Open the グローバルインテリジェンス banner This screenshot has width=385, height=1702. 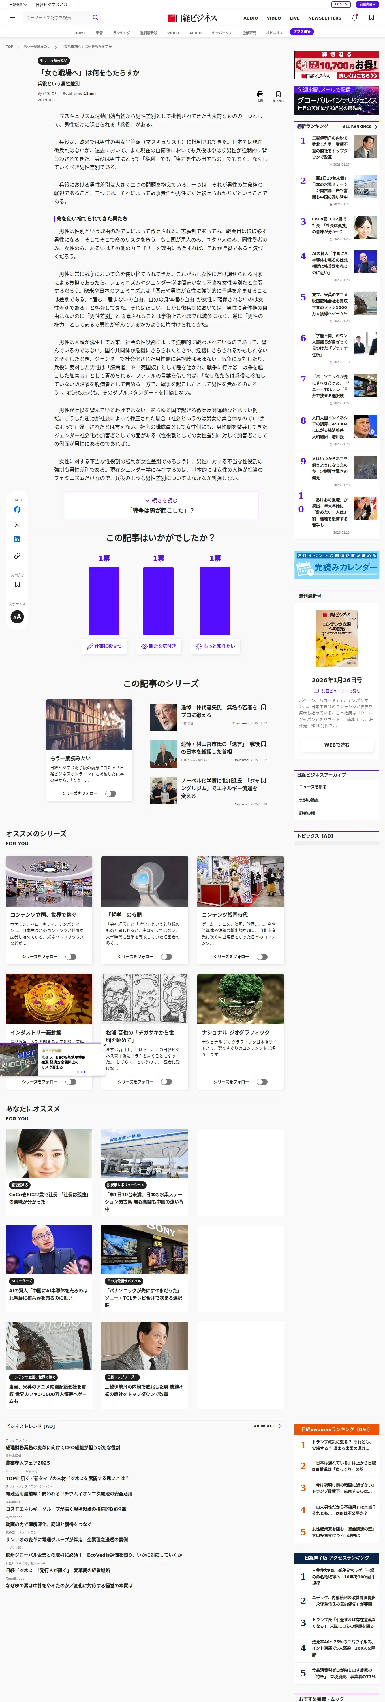337,100
